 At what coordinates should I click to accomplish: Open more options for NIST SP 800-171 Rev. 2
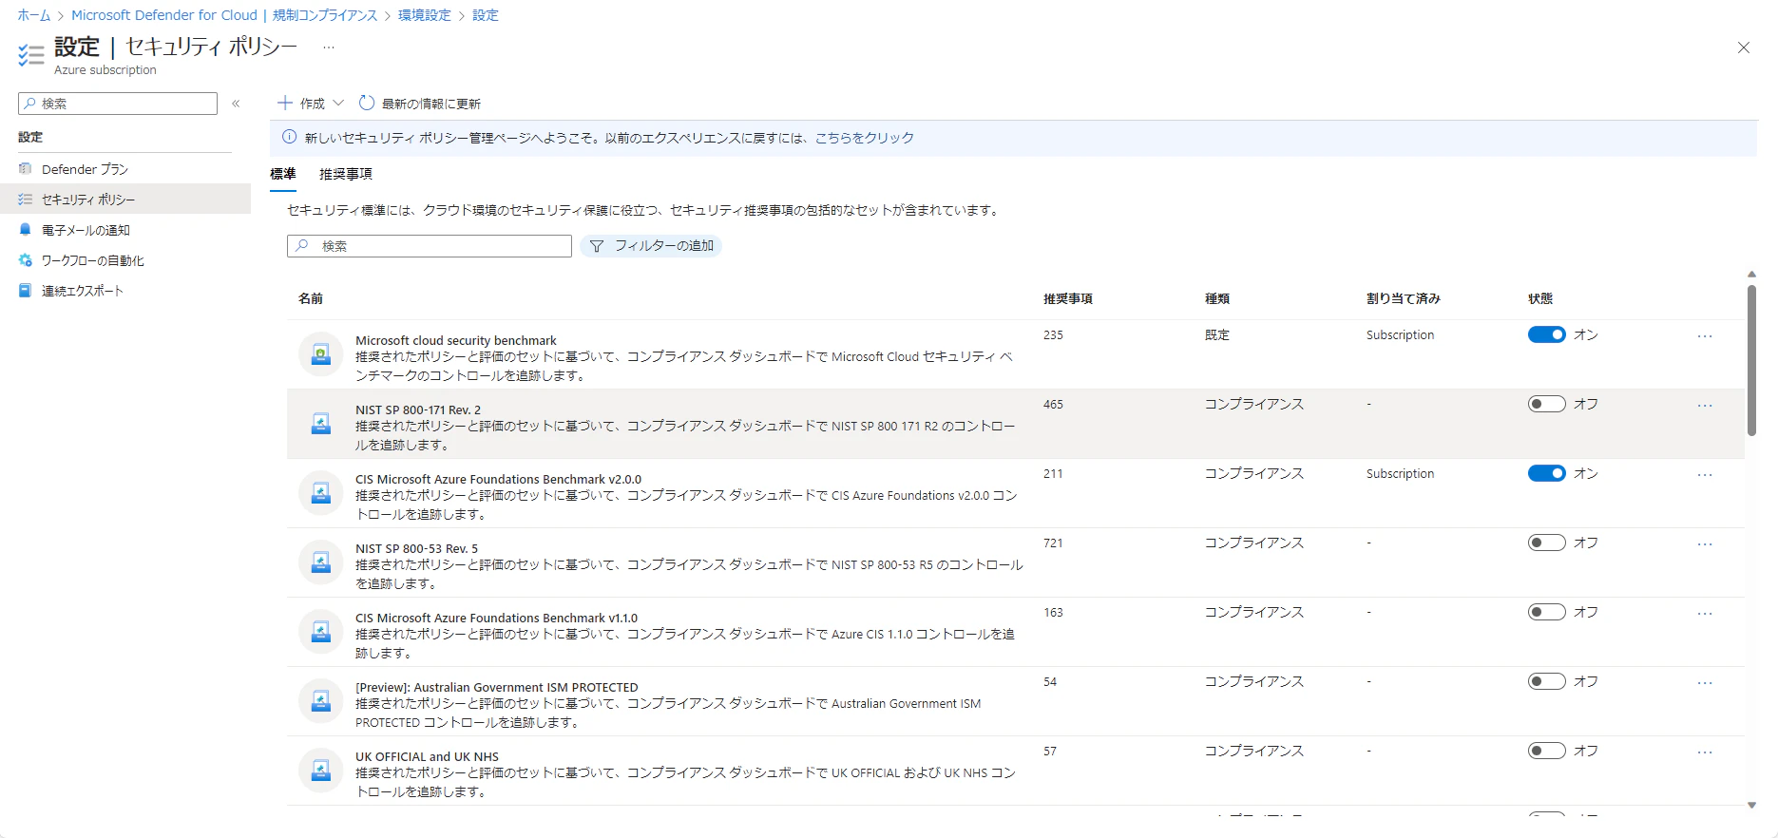[x=1705, y=406]
